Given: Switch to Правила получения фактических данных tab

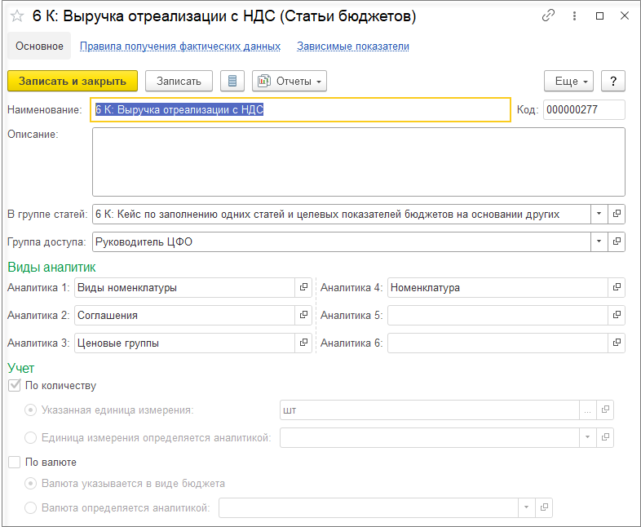Looking at the screenshot, I should [x=180, y=46].
